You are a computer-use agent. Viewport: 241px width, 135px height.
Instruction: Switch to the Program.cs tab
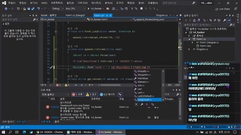(x=162, y=15)
